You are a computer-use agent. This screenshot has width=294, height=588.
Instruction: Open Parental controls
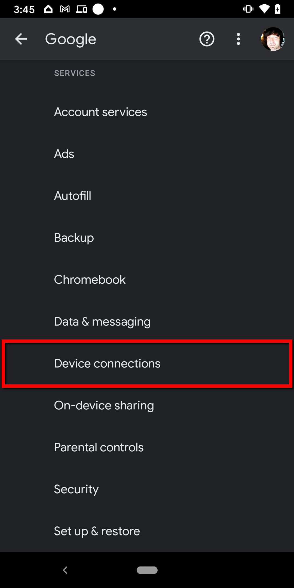[99, 447]
